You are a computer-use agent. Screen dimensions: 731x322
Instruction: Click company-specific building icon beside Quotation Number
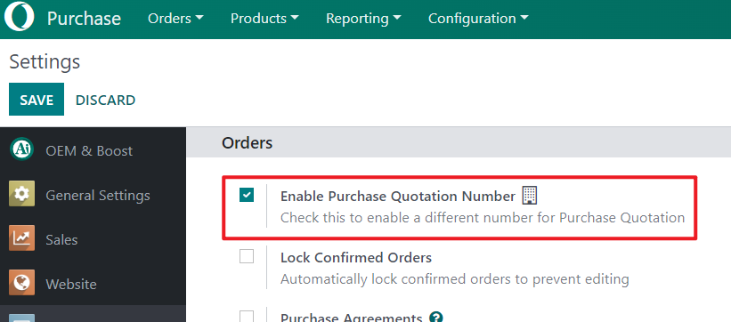530,196
